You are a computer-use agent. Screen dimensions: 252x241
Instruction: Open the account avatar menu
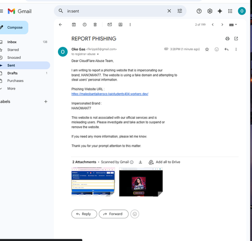coord(242,11)
